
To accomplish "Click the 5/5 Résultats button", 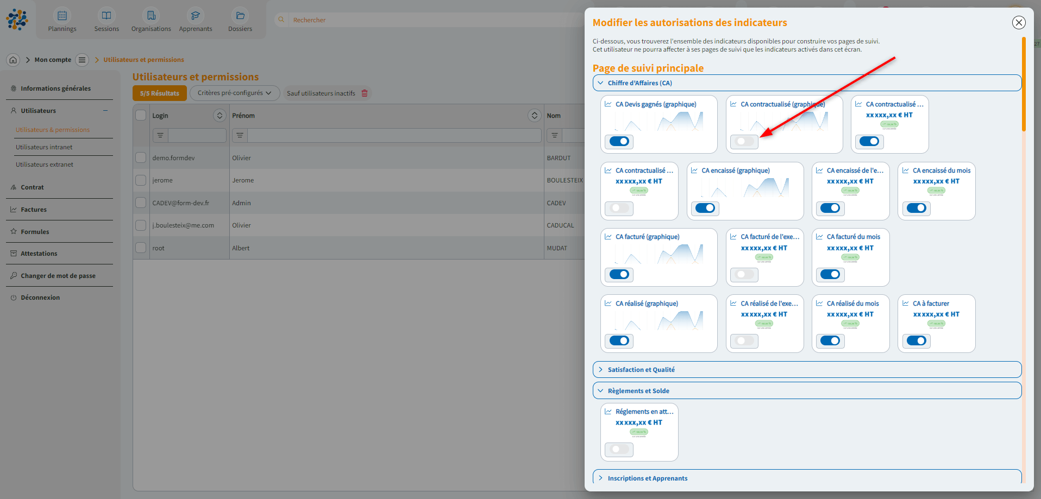I will pyautogui.click(x=159, y=93).
